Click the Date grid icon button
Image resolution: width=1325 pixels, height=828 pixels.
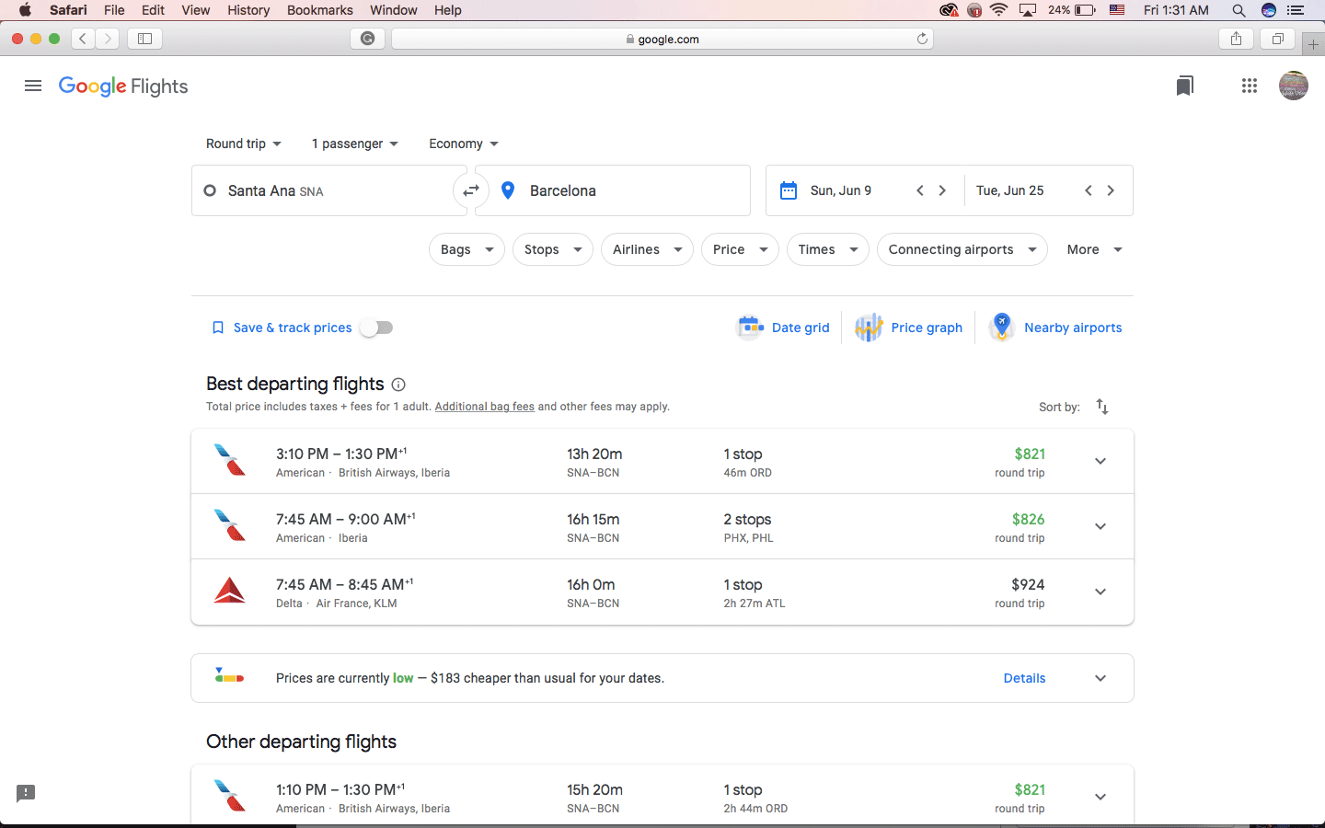click(x=784, y=328)
